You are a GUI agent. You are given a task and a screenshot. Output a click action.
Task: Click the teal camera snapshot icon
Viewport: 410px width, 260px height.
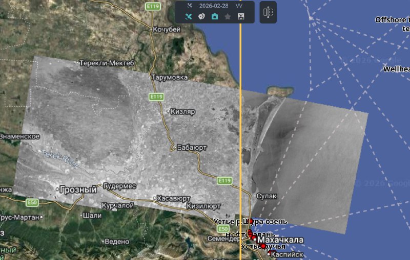click(x=214, y=16)
